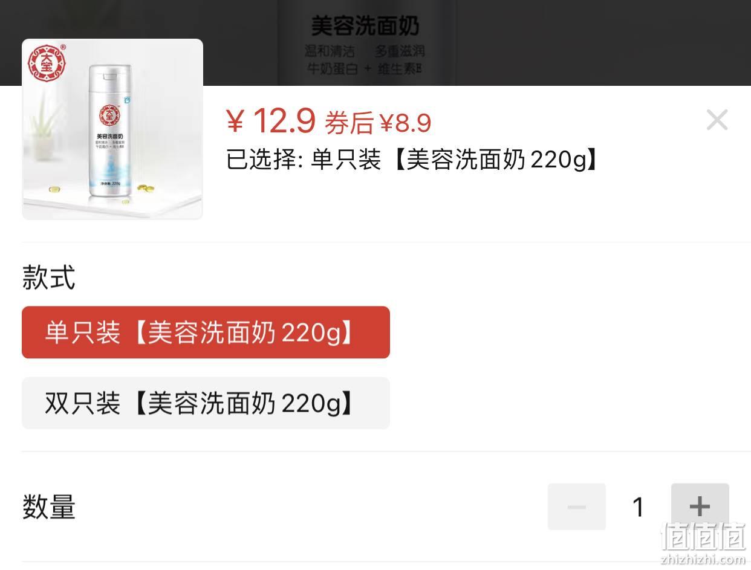Tap the 数量 quantity label
The height and width of the screenshot is (570, 751).
coord(48,507)
